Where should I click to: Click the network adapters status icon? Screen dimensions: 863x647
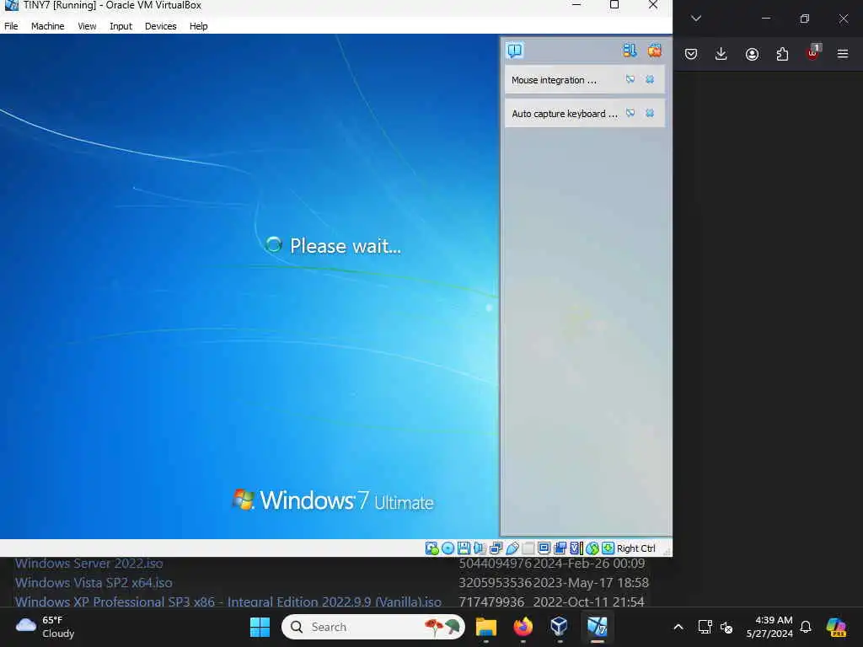tap(496, 548)
